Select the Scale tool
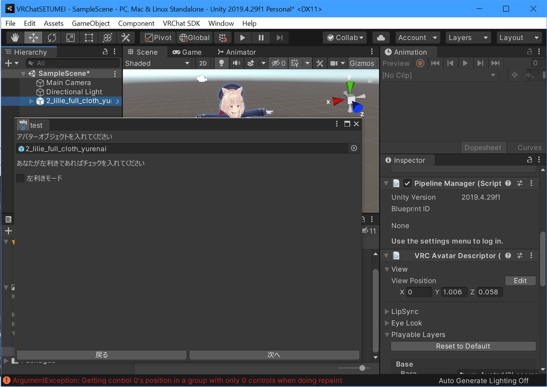This screenshot has height=387, width=547. [x=71, y=37]
